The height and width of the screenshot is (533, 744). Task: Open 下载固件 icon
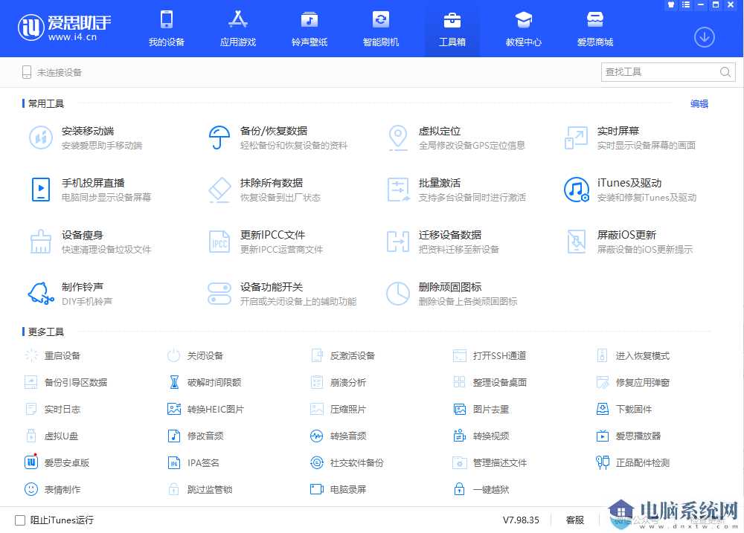tap(603, 410)
